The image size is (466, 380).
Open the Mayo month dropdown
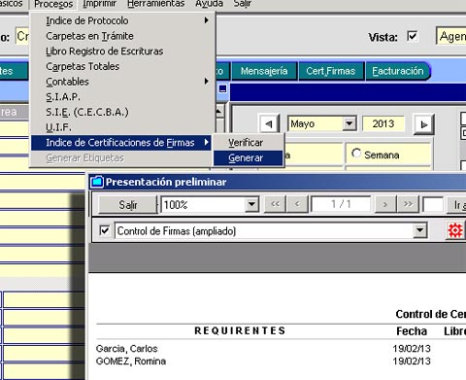[349, 123]
